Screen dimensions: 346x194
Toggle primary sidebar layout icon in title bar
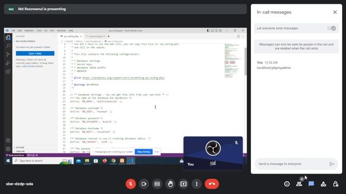208,31
